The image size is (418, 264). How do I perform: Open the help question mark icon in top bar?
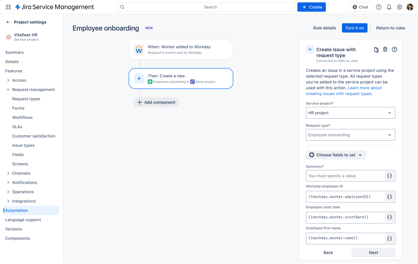pyautogui.click(x=379, y=7)
